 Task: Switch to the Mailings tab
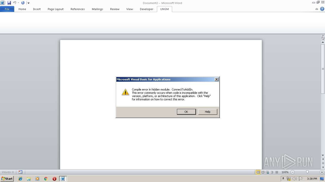(x=97, y=9)
